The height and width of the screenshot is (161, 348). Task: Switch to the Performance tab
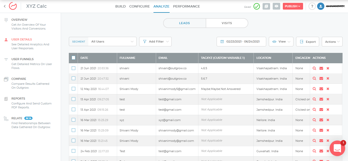(x=186, y=6)
